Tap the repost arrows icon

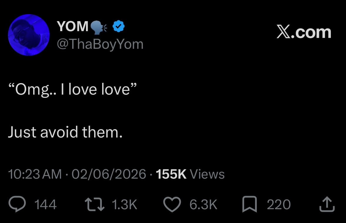(94, 204)
